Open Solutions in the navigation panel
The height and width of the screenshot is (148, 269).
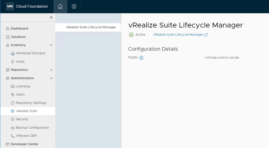[18, 37]
